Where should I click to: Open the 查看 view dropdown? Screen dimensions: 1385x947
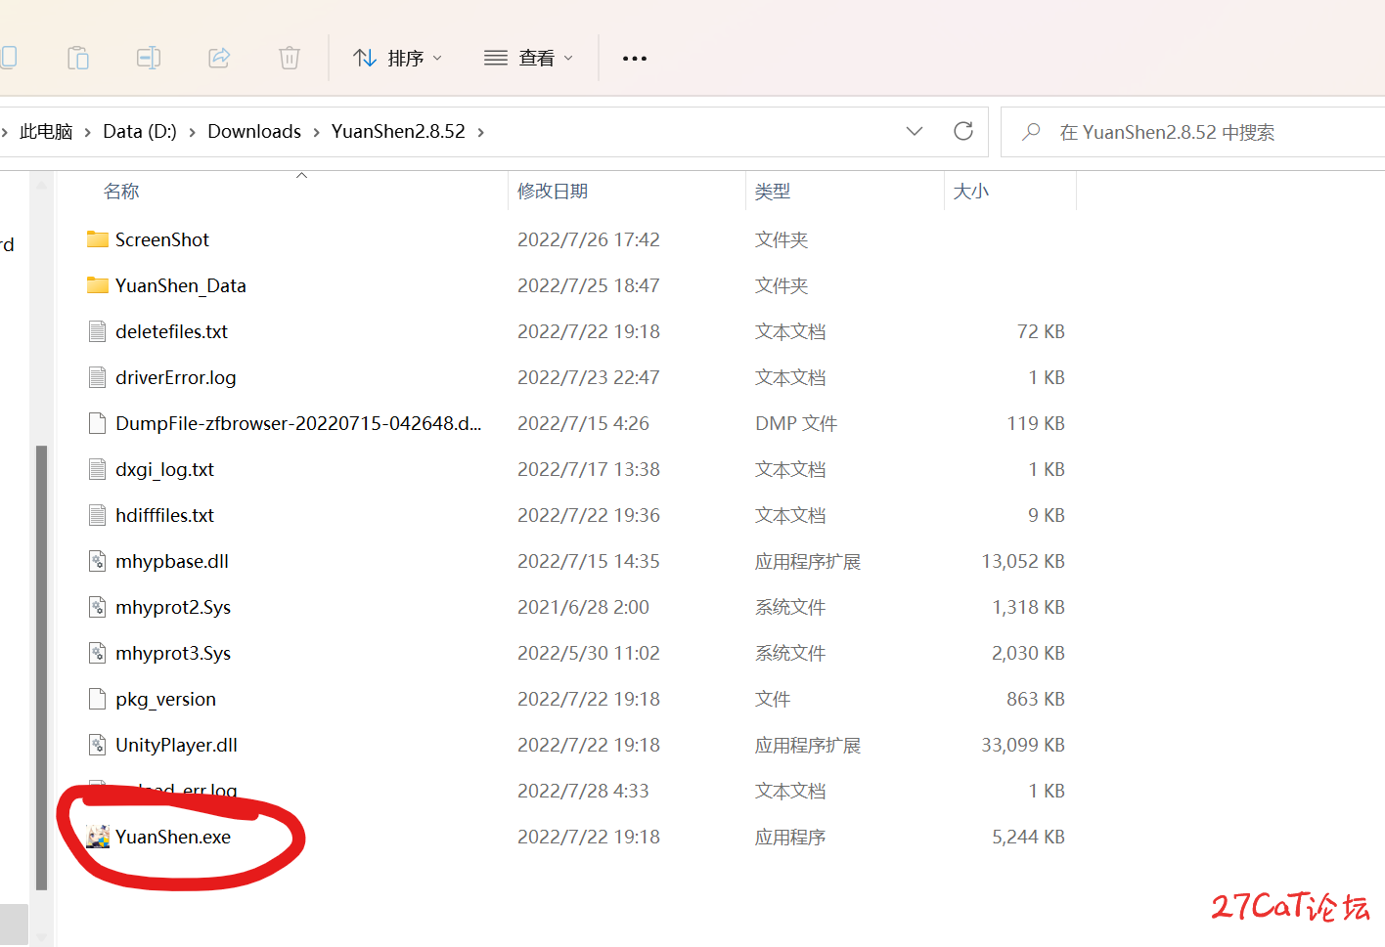(x=528, y=59)
